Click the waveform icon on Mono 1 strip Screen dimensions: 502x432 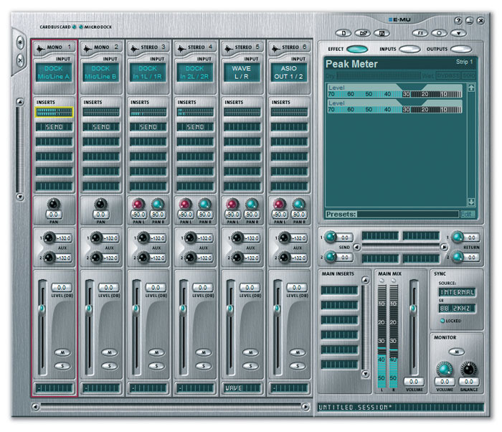tap(41, 47)
